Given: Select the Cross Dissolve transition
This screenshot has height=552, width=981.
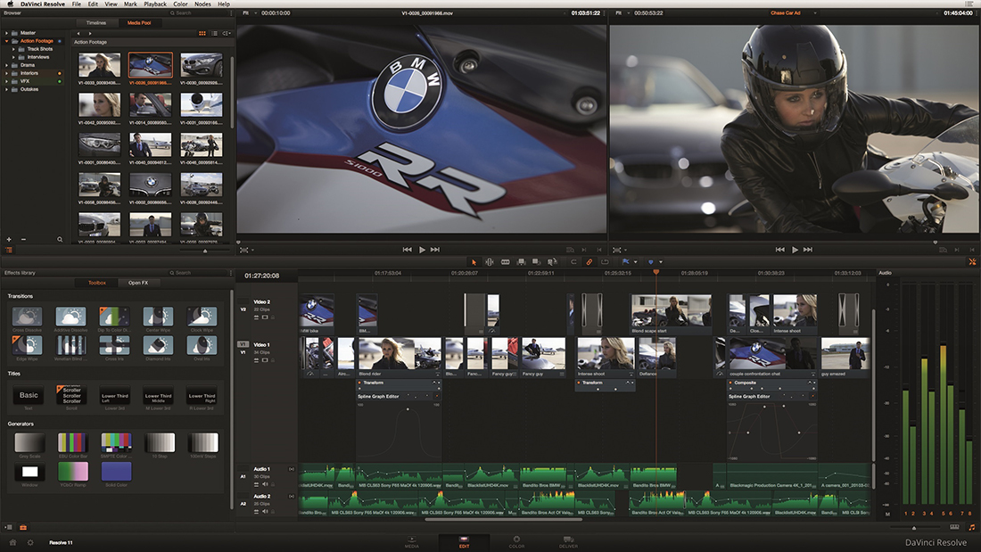Looking at the screenshot, I should pyautogui.click(x=27, y=319).
